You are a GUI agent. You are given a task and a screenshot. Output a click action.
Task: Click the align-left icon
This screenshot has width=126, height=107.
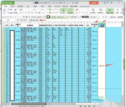pyautogui.click(x=48, y=13)
